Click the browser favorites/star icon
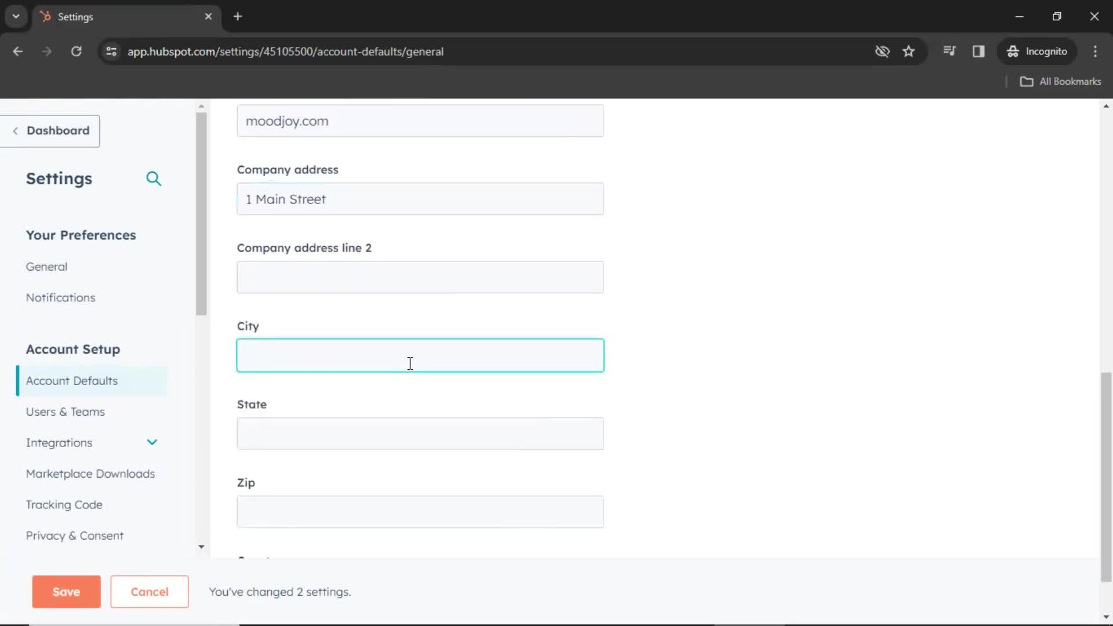This screenshot has width=1113, height=626. 909,51
